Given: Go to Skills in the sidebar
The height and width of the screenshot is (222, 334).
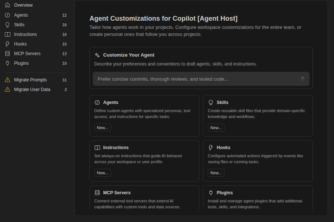Looking at the screenshot, I should click(x=36, y=25).
